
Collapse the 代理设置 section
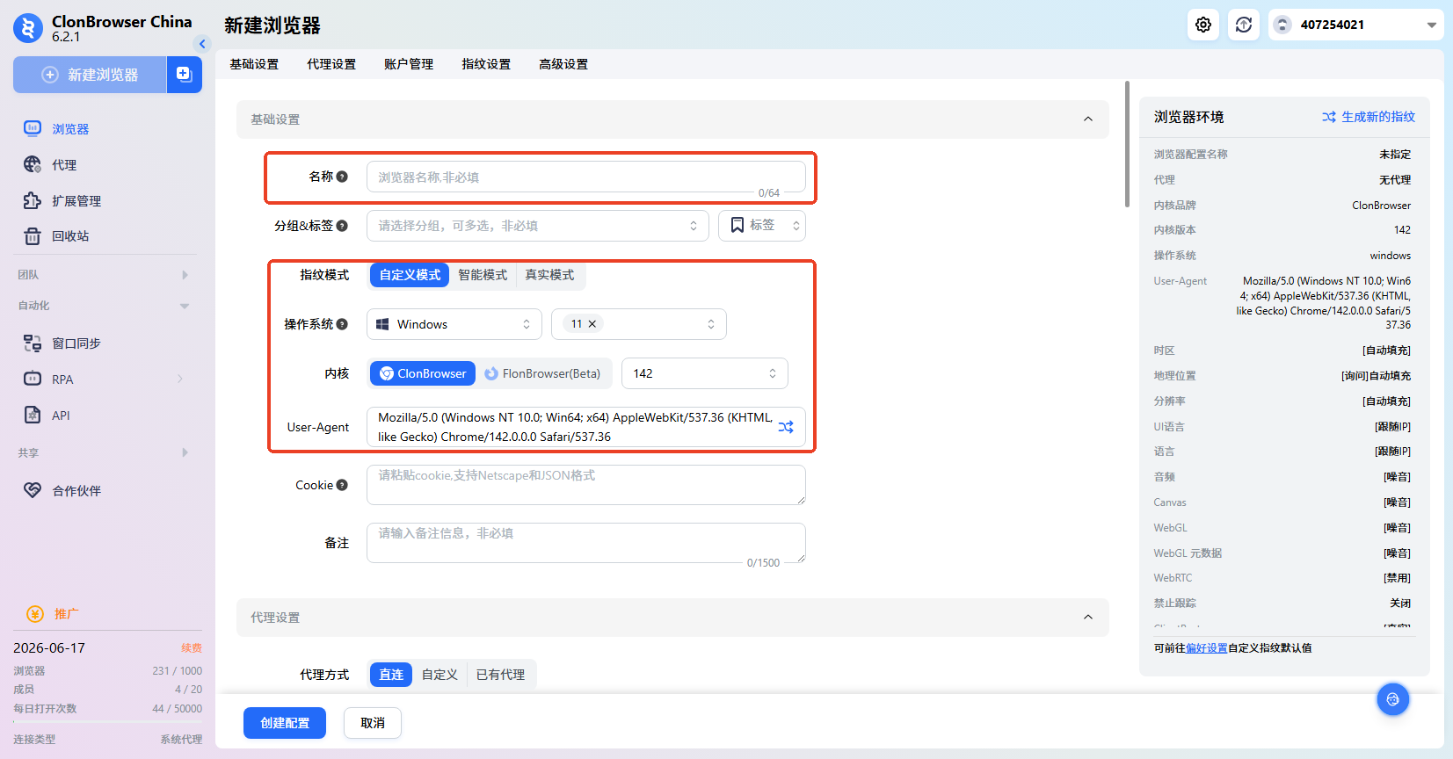[x=1088, y=617]
